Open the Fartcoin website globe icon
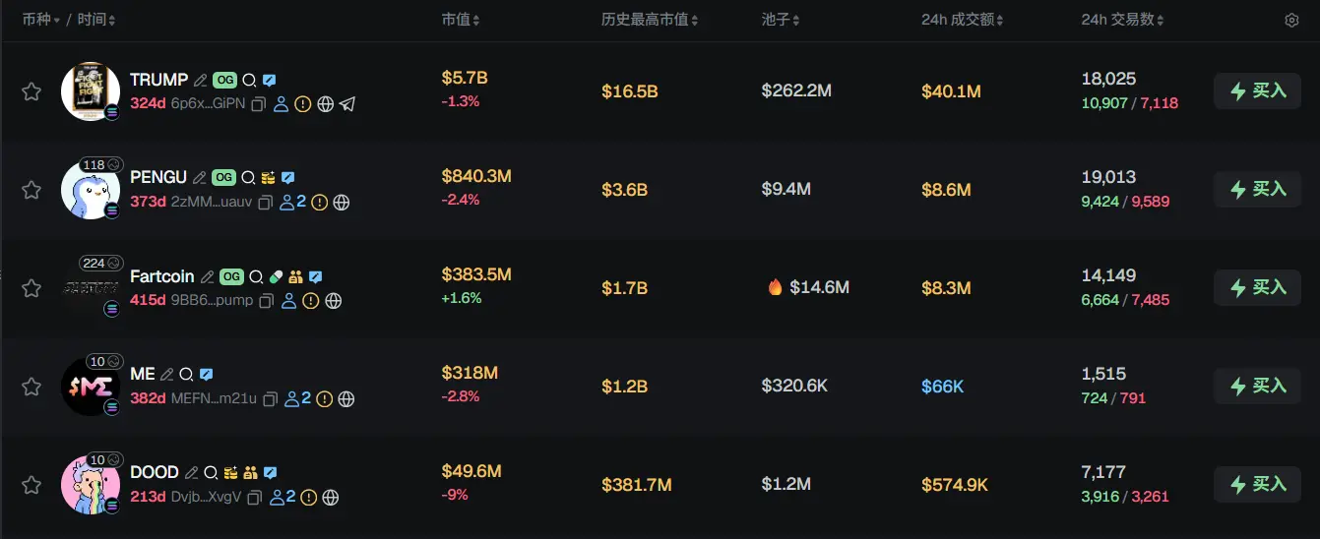Viewport: 1320px width, 539px height. point(334,300)
